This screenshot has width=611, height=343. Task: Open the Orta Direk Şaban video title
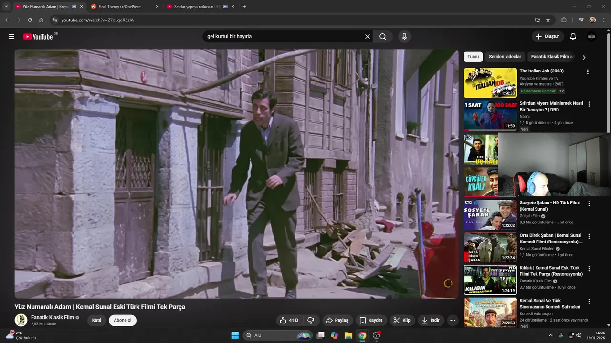click(x=551, y=239)
